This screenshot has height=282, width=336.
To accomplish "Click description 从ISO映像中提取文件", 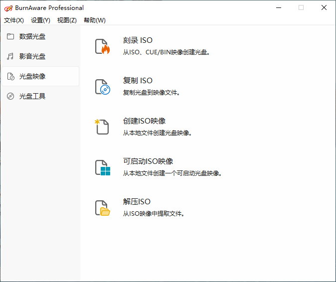I will tap(154, 213).
